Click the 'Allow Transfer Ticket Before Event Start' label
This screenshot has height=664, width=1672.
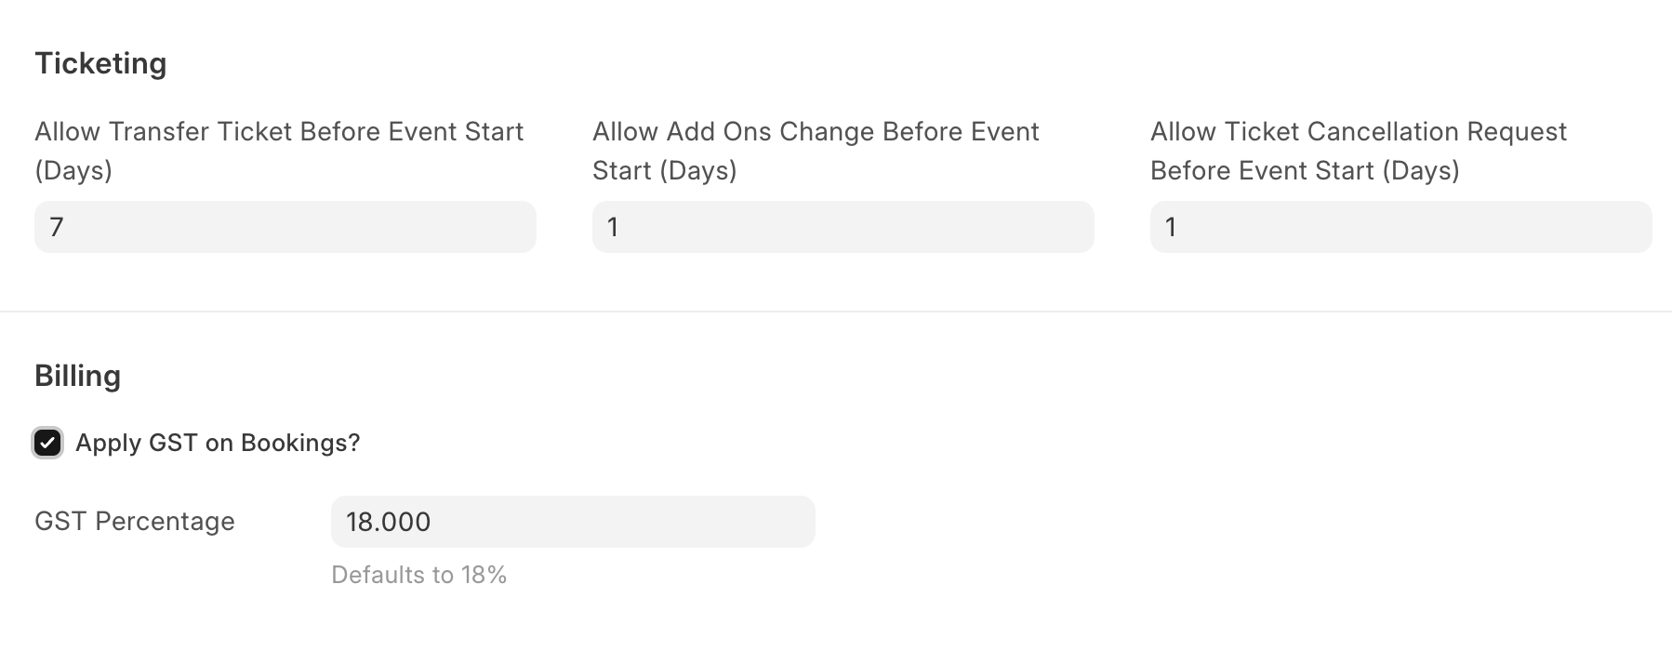tap(279, 132)
